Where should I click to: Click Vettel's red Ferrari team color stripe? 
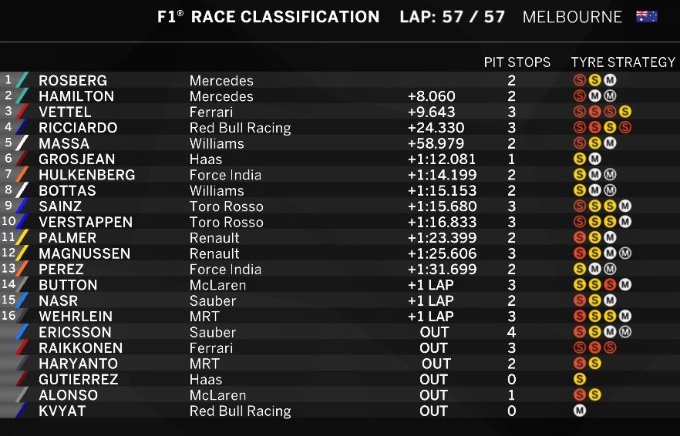(x=22, y=112)
